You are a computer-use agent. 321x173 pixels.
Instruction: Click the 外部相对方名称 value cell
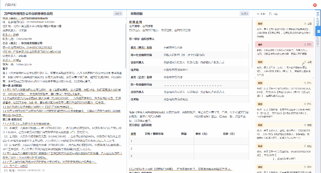pos(173,77)
